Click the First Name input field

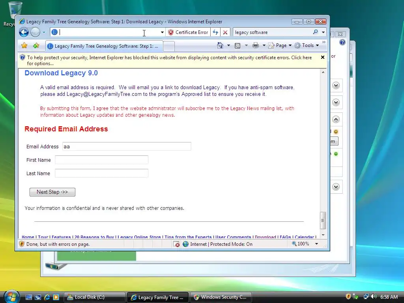(x=101, y=160)
